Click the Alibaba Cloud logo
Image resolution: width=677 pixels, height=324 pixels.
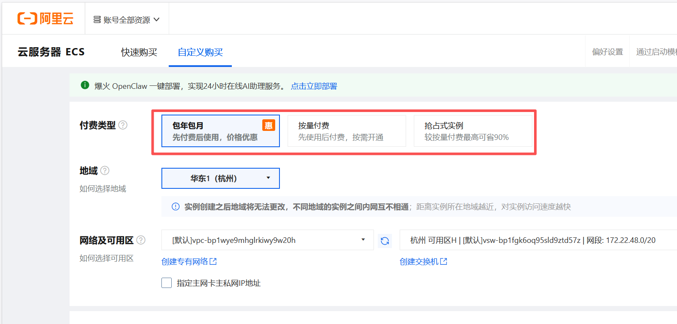pyautogui.click(x=45, y=18)
